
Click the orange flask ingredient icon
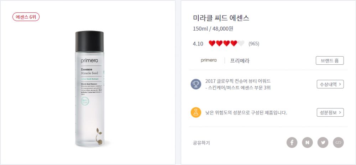pos(196,112)
